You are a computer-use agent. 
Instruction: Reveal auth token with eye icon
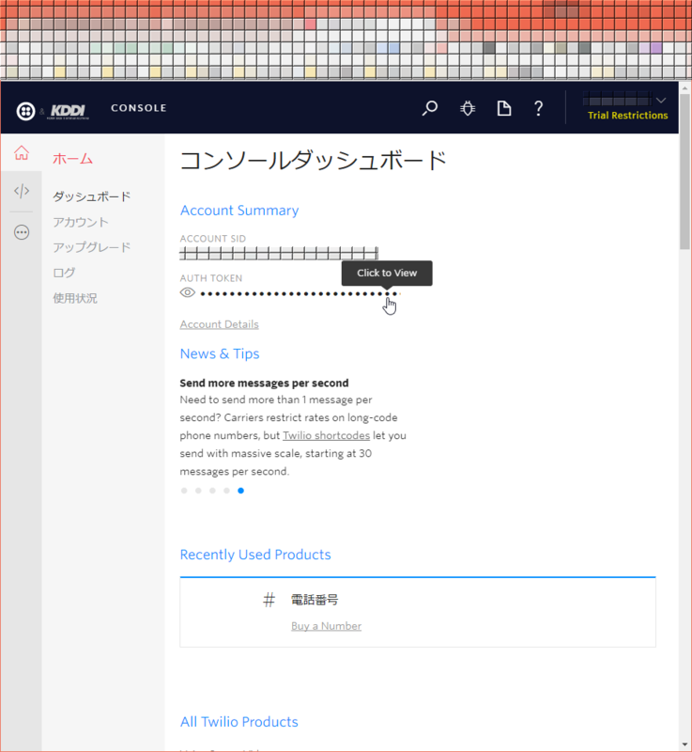[x=187, y=292]
